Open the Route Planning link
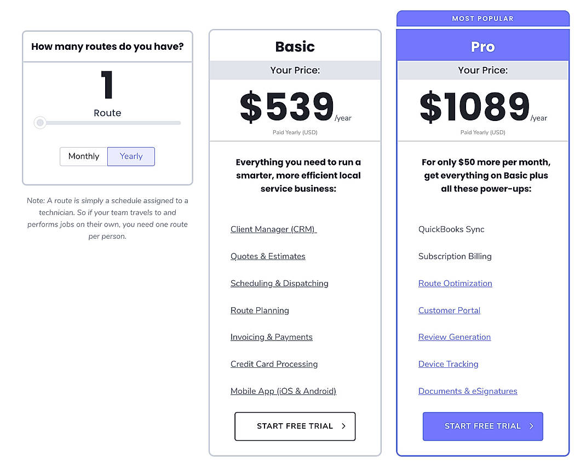Viewport: 586px width, 467px height. click(x=260, y=310)
